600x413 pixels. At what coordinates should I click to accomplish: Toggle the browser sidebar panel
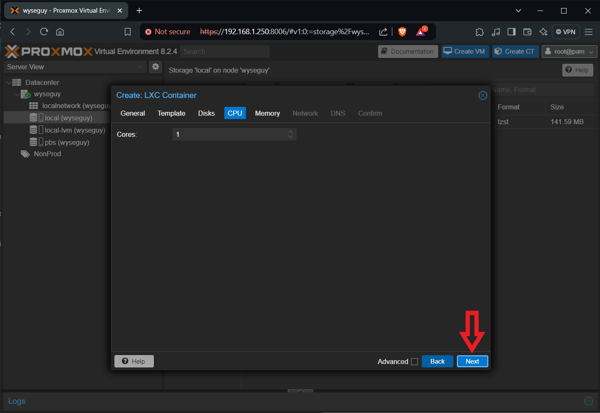pos(511,32)
